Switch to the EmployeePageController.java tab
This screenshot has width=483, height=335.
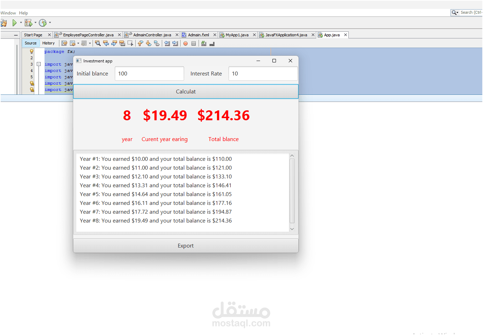88,35
